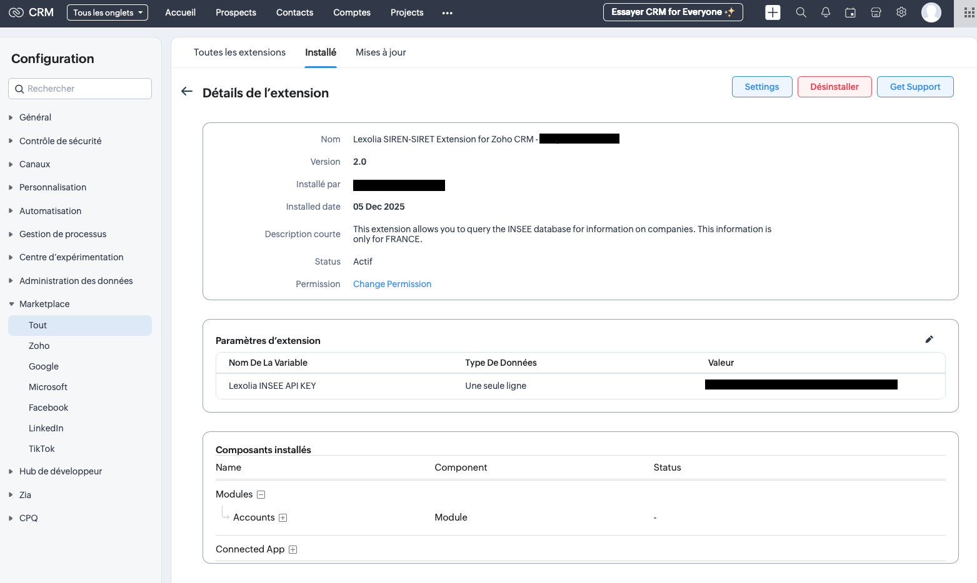Click the Actif status value
The height and width of the screenshot is (583, 977).
pyautogui.click(x=363, y=262)
